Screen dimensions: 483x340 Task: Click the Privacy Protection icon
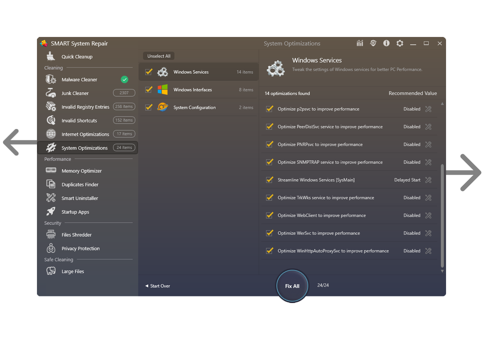(x=51, y=248)
